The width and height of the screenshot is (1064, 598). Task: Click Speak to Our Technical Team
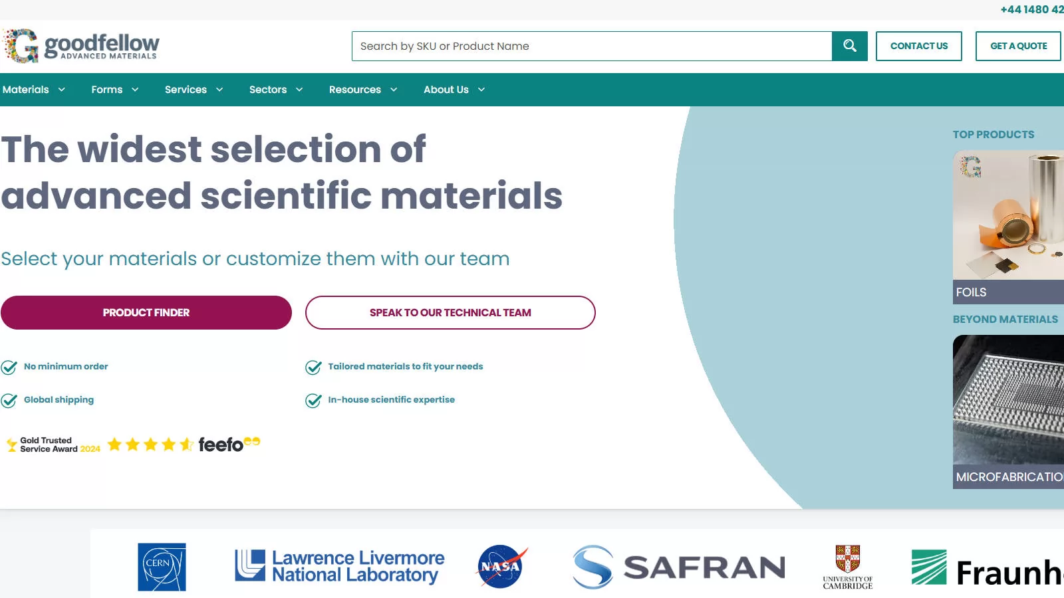pyautogui.click(x=450, y=312)
